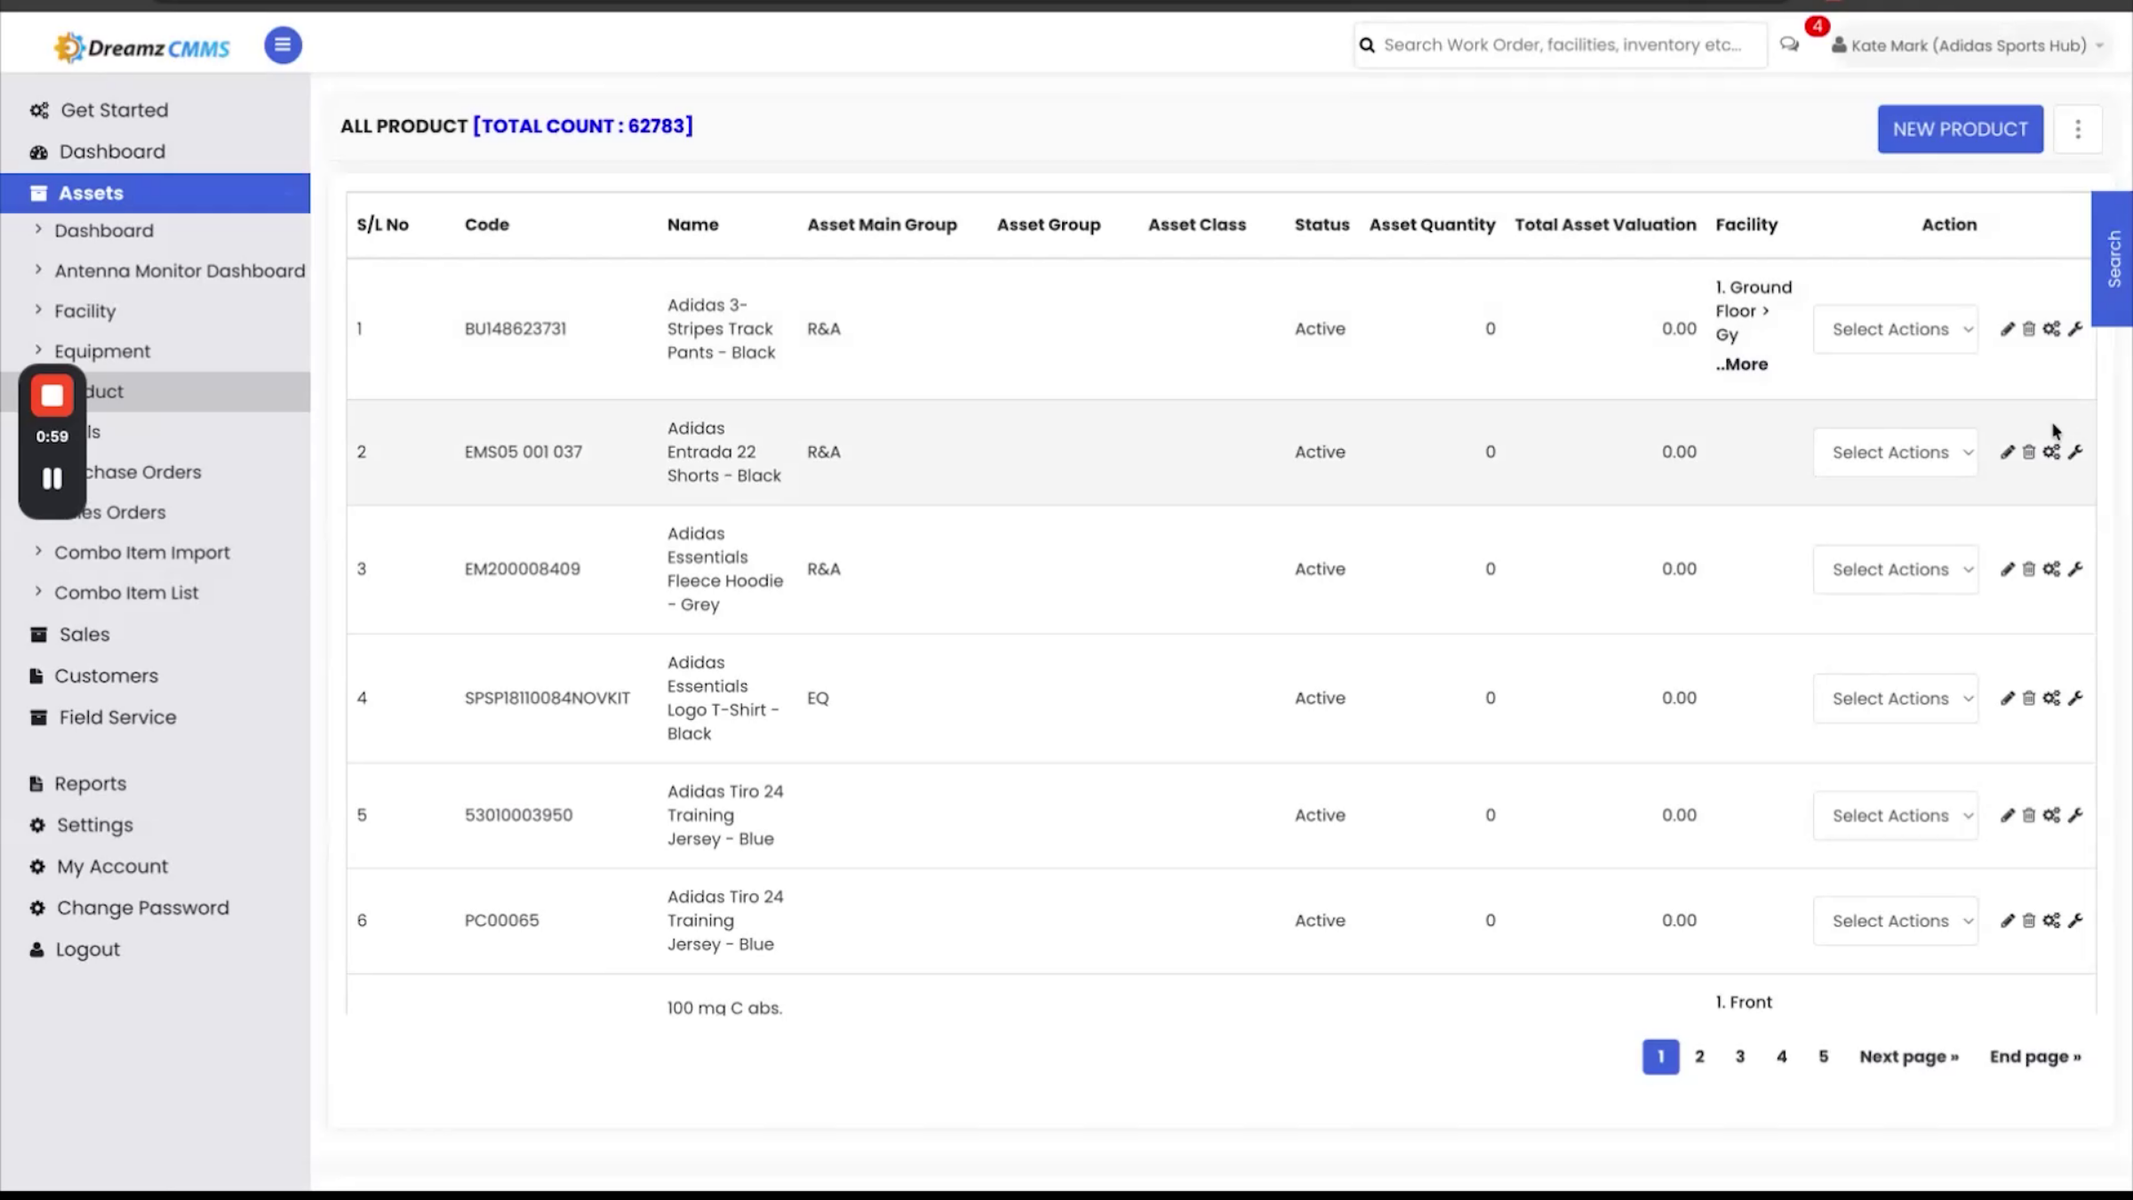Go to page 2 of products
The image size is (2133, 1200).
[x=1699, y=1057]
